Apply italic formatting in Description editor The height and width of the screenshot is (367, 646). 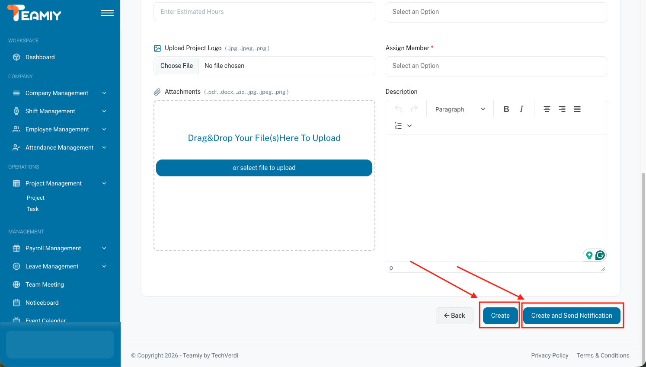tap(521, 109)
